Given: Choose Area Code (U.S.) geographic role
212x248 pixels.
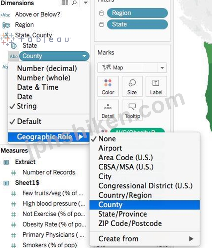Looking at the screenshot, I should click(126, 158).
